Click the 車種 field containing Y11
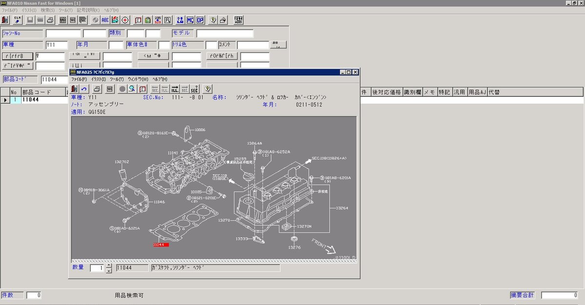 57,45
